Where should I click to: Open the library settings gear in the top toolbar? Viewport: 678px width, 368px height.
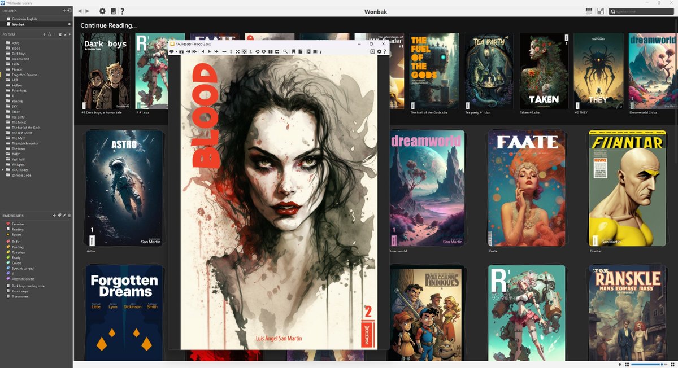[102, 11]
